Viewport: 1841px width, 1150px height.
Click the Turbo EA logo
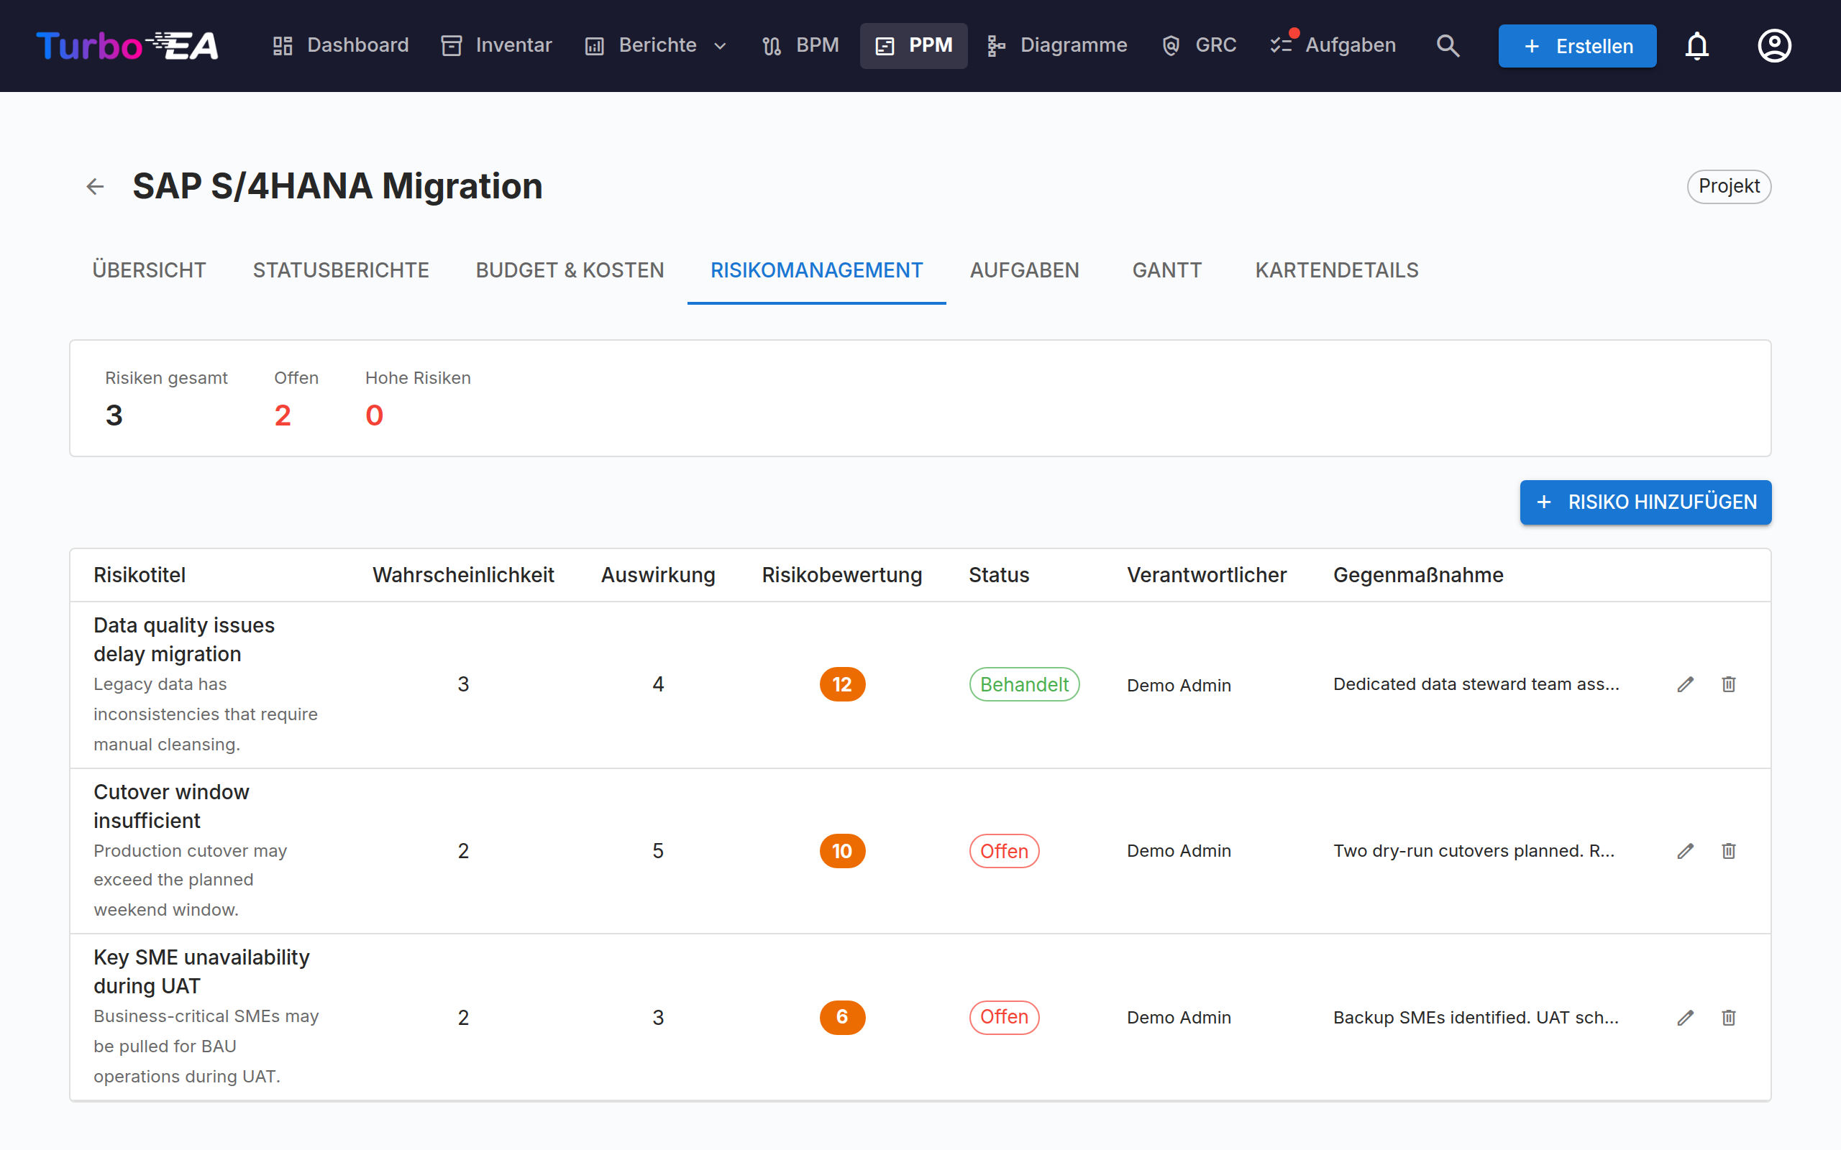click(127, 45)
